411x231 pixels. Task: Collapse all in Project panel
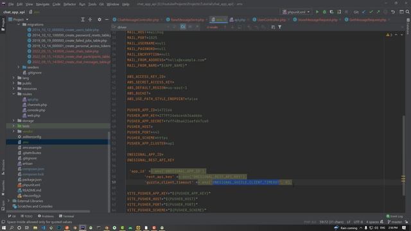(90, 19)
